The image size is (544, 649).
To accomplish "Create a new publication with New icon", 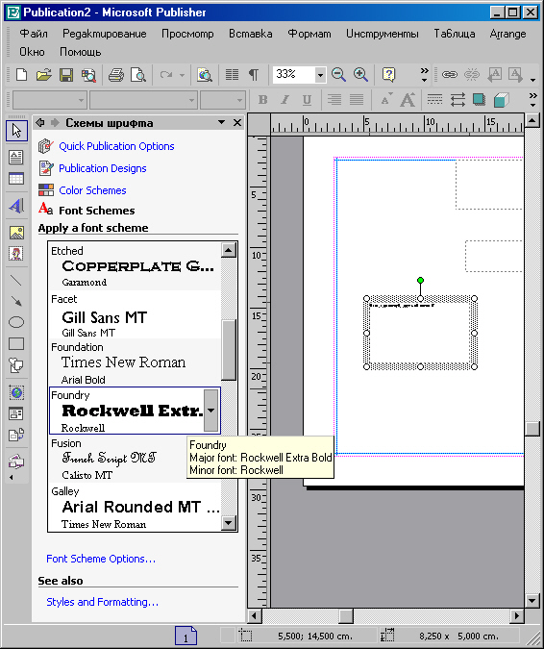I will click(x=21, y=75).
